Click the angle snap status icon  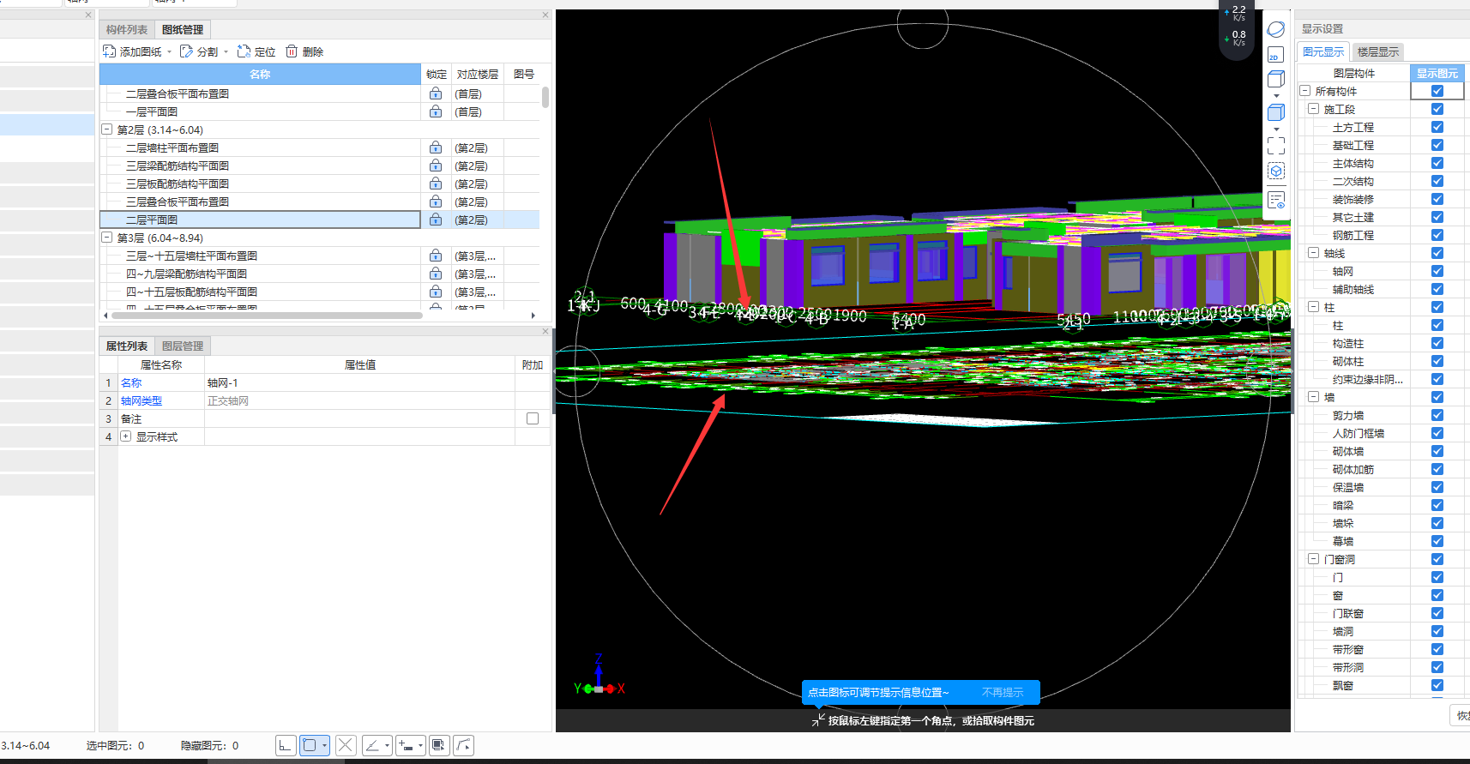pos(372,745)
